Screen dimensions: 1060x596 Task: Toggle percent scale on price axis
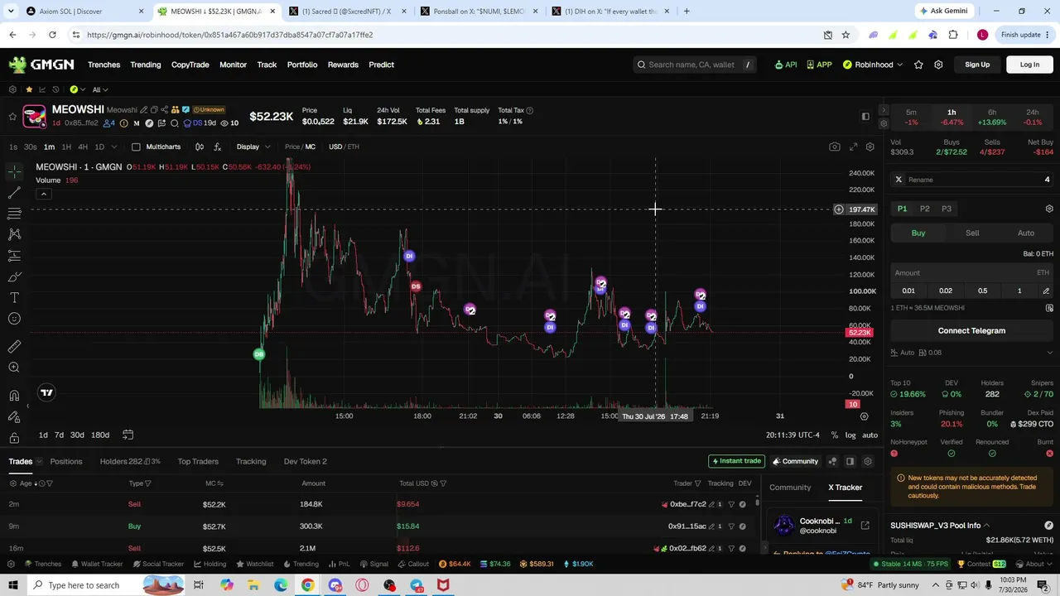(x=835, y=435)
